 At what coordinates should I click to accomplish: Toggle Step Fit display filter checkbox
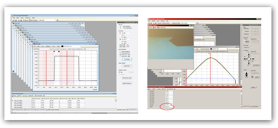coord(129,72)
